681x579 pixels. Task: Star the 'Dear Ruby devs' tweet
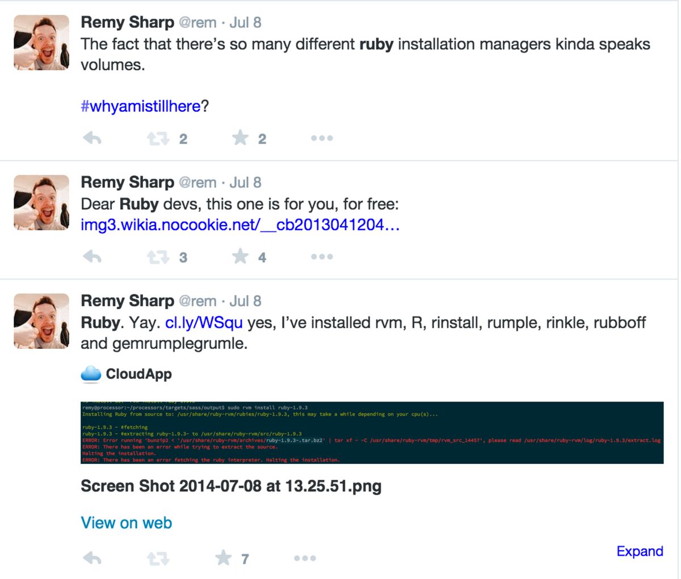(x=241, y=257)
